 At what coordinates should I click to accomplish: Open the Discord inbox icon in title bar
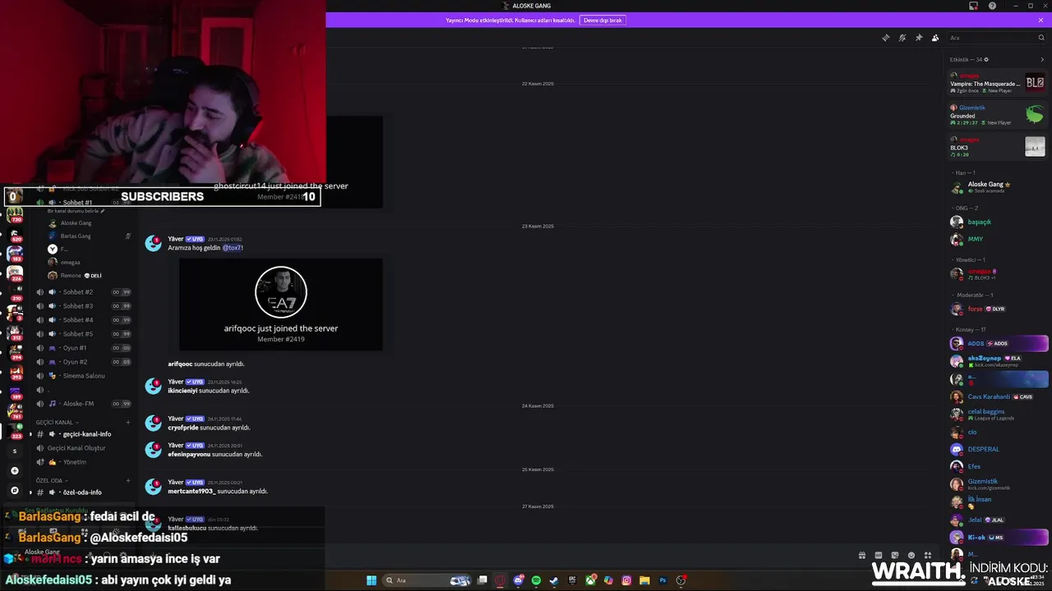(973, 6)
